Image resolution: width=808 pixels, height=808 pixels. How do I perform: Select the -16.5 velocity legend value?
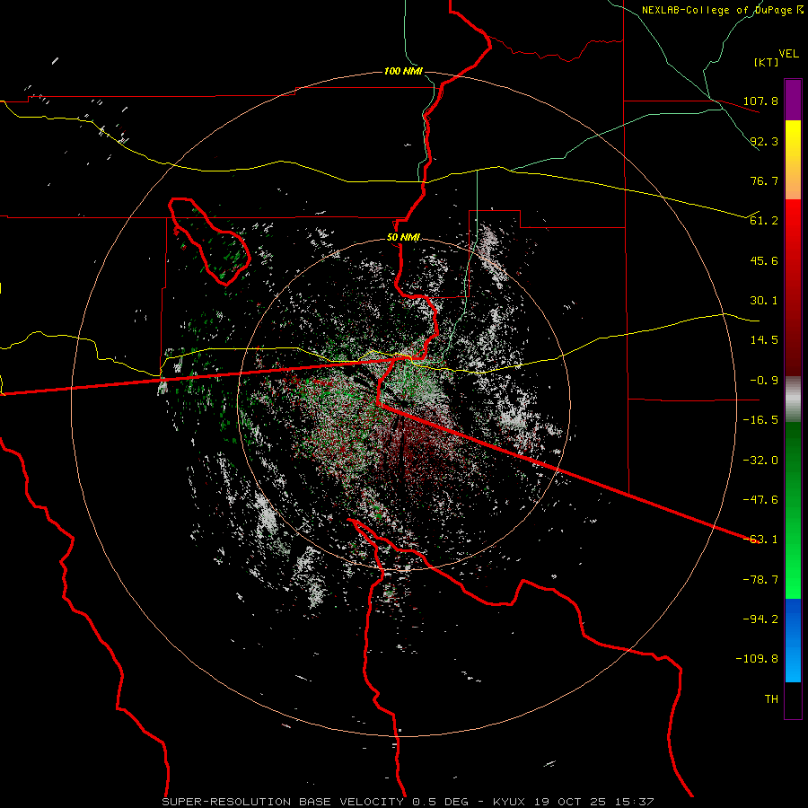click(760, 420)
